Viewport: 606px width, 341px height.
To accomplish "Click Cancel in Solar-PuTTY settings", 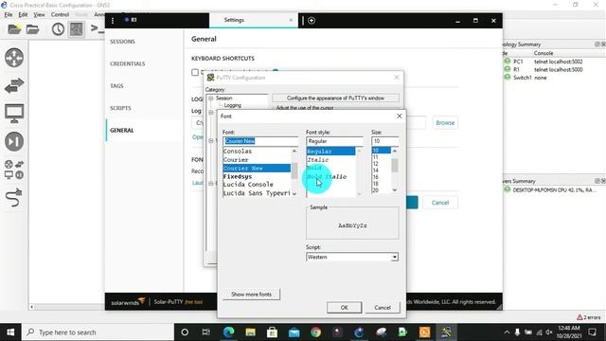I will [x=440, y=203].
